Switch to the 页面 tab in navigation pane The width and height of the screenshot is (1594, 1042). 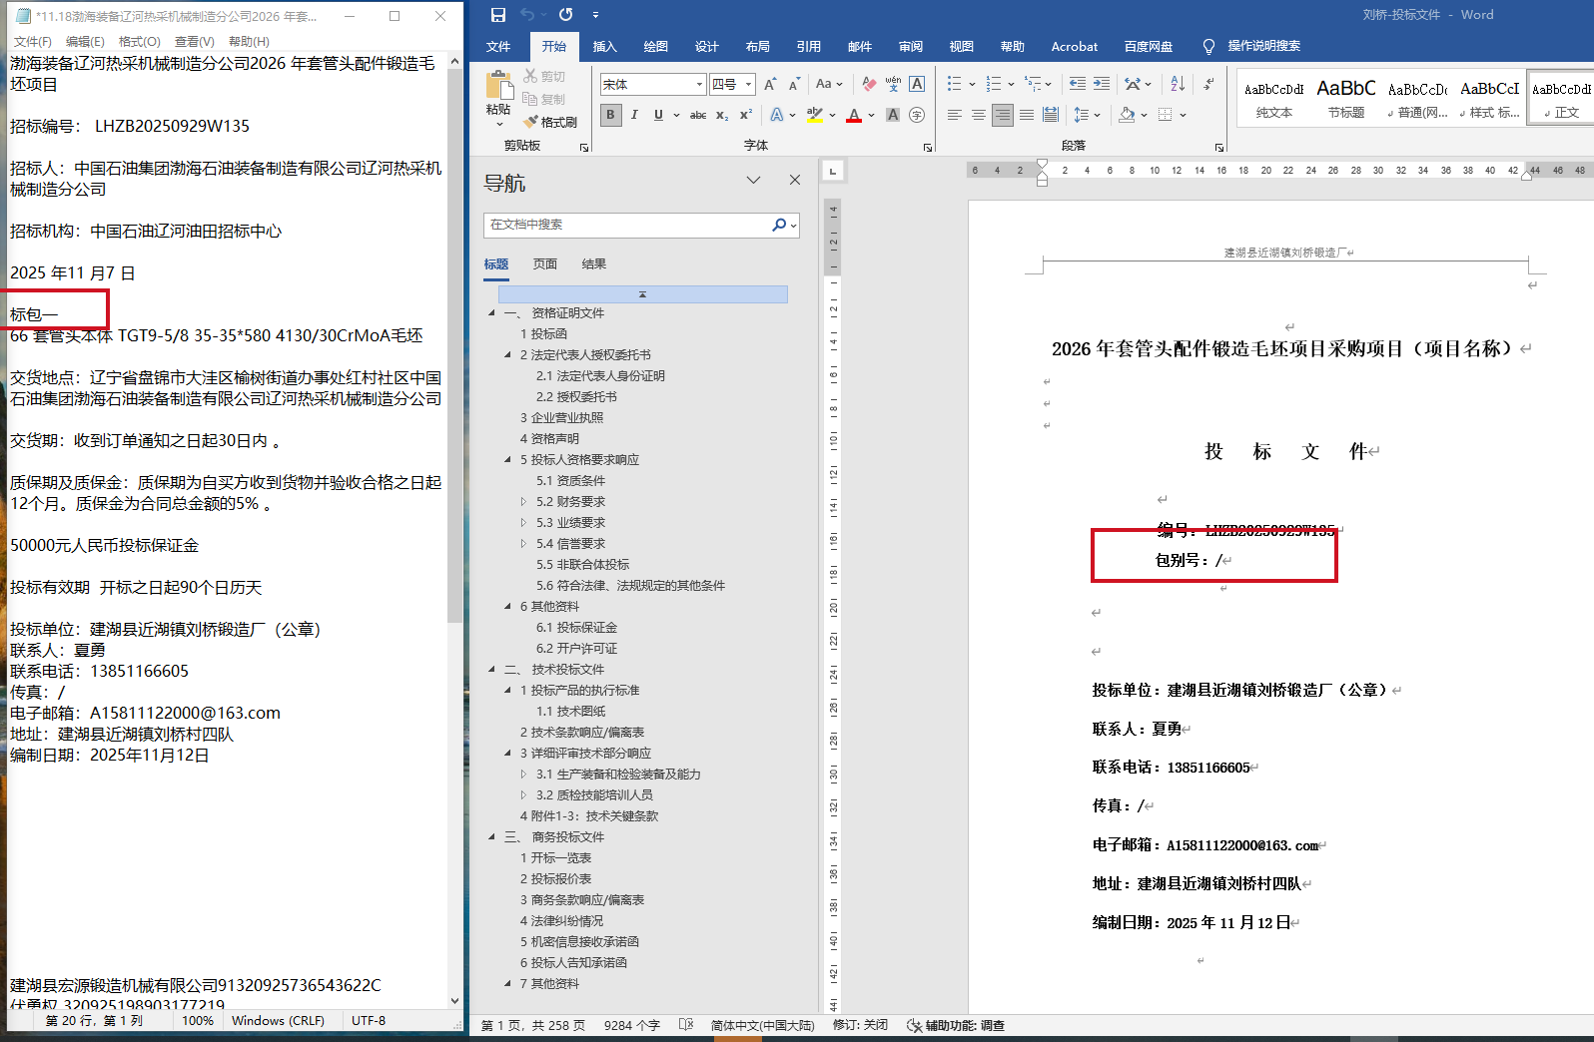(544, 264)
